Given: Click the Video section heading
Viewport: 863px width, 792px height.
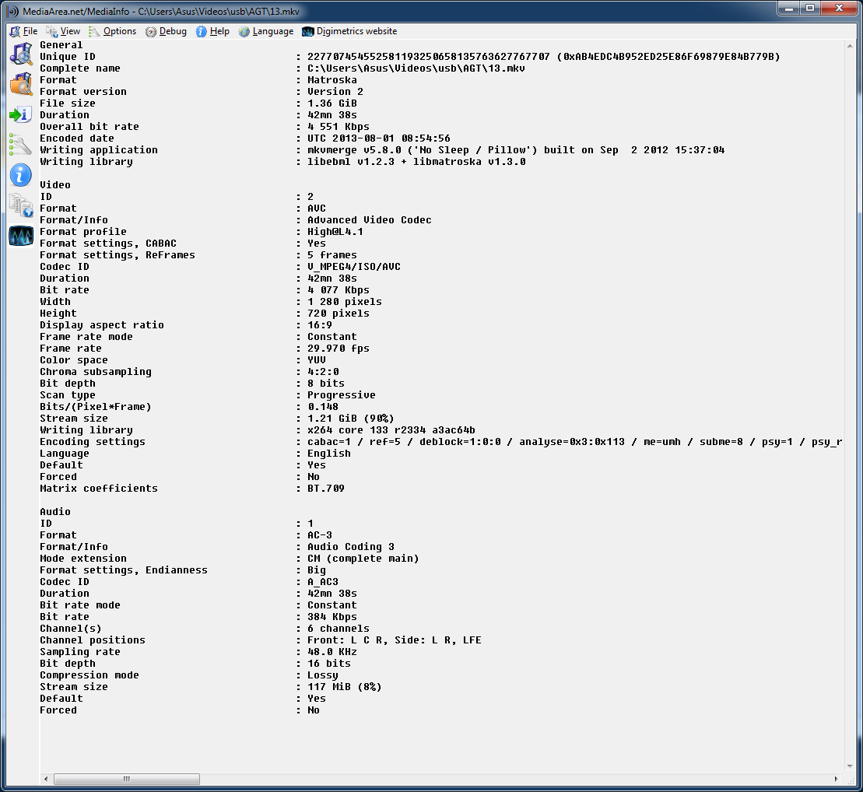Looking at the screenshot, I should coord(55,185).
